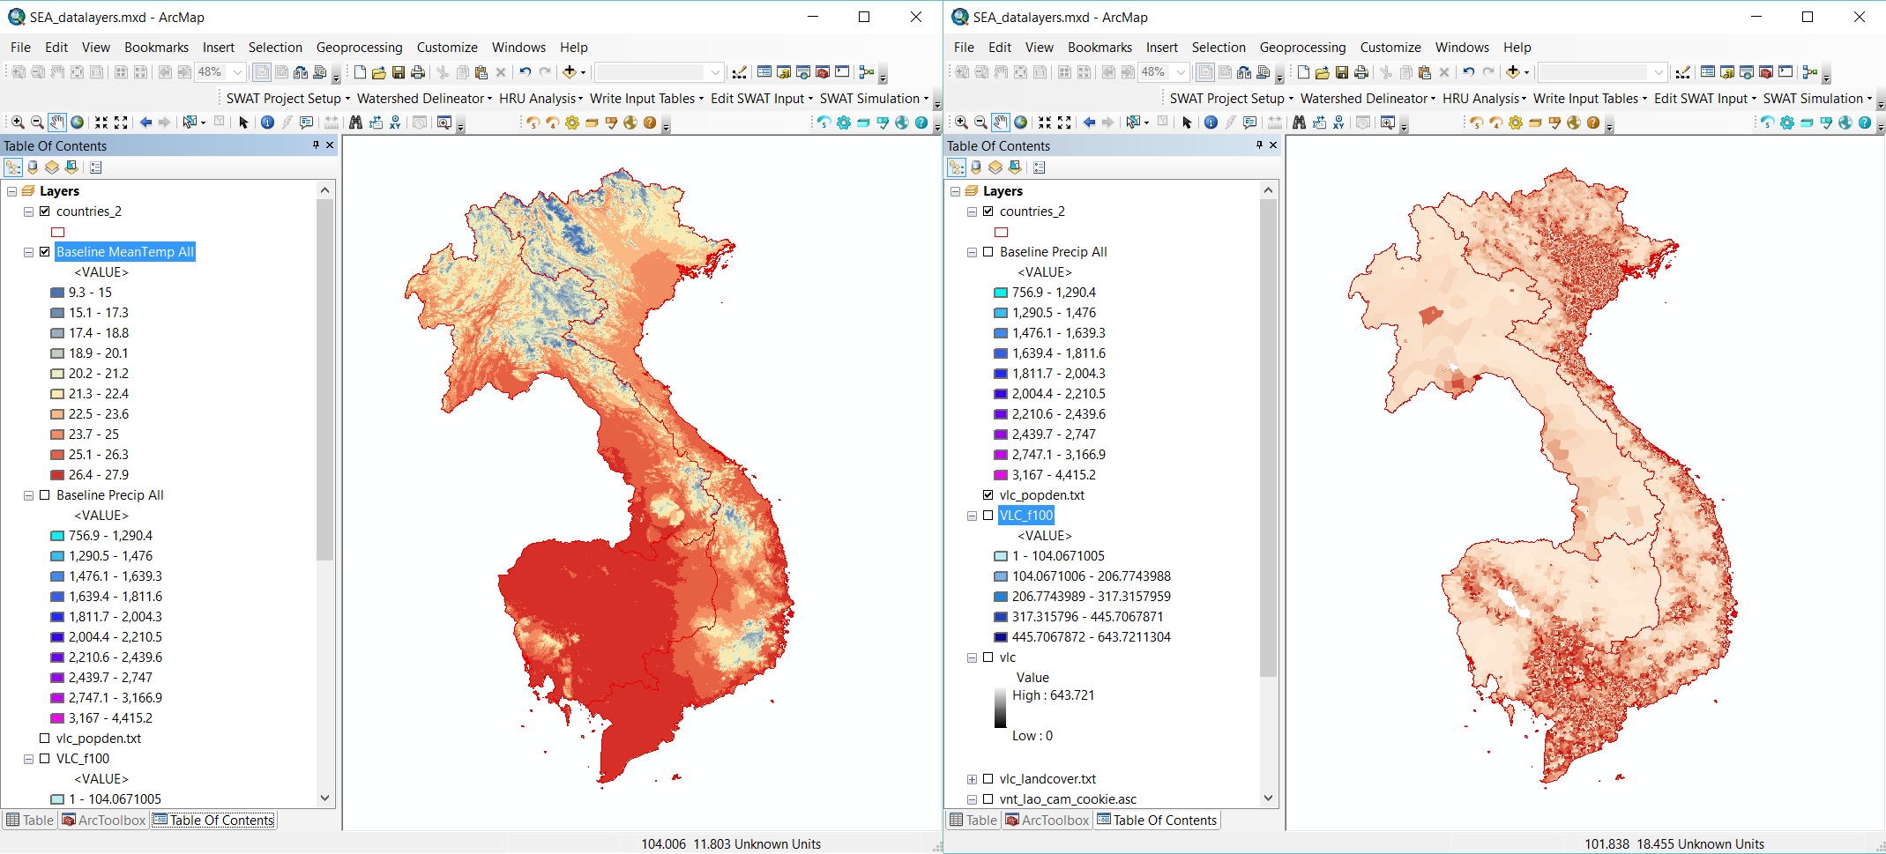This screenshot has height=854, width=1886.
Task: Switch to Table tab in right window
Action: [x=973, y=821]
